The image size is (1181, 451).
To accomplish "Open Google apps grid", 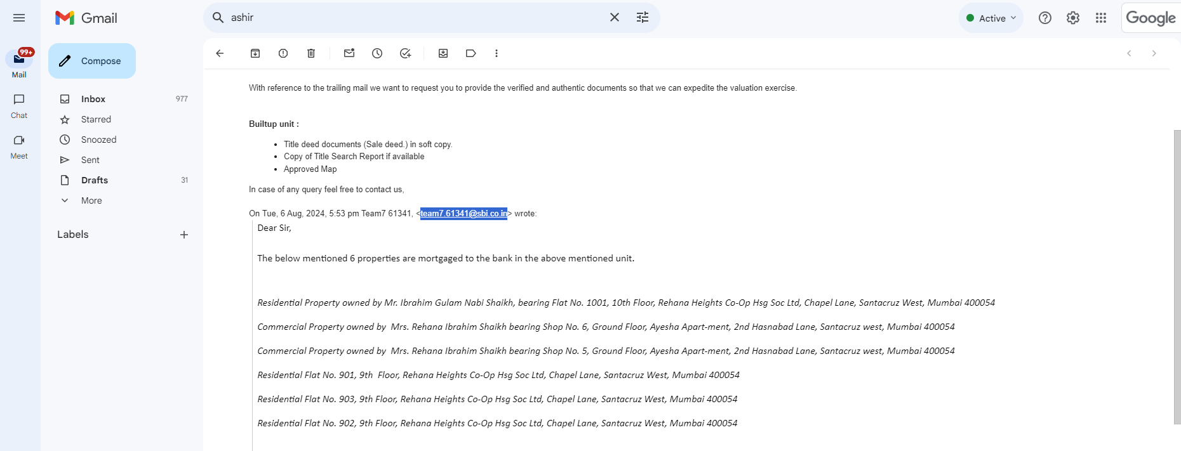I will (1101, 18).
